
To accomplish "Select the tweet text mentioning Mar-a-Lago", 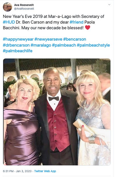I will tap(53, 22).
